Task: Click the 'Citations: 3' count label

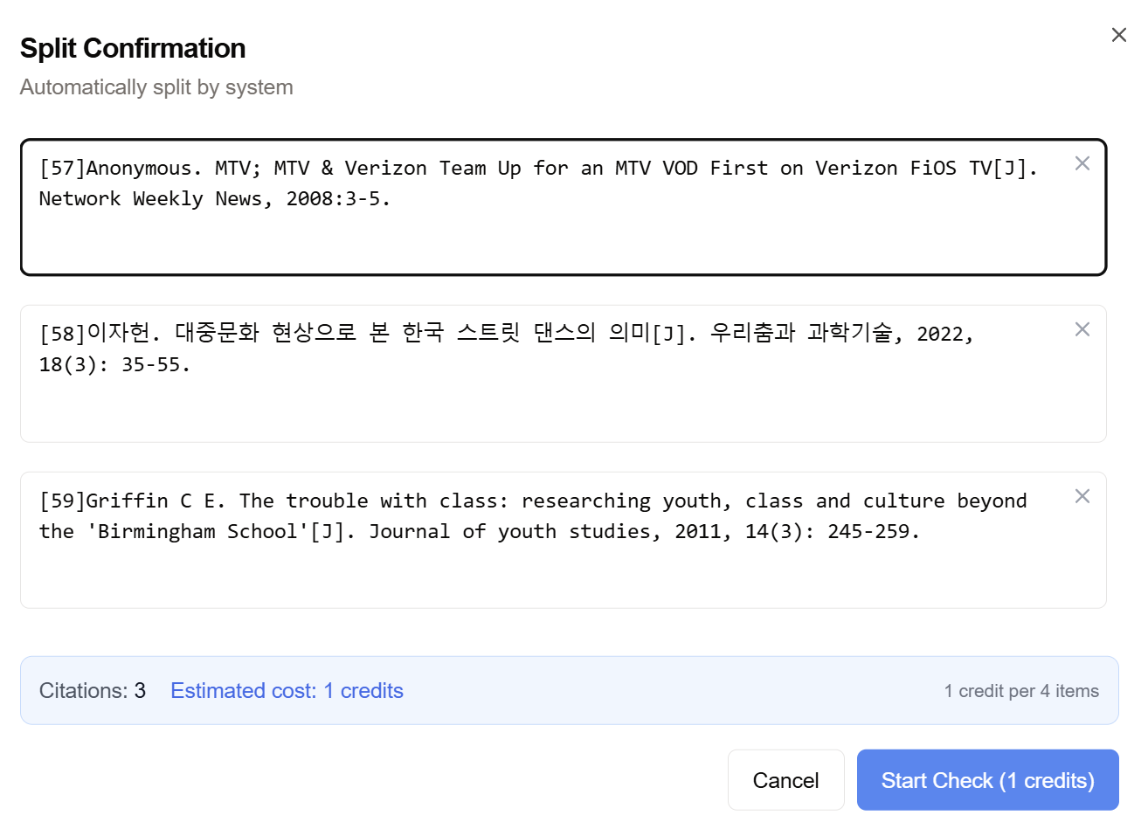Action: tap(93, 691)
